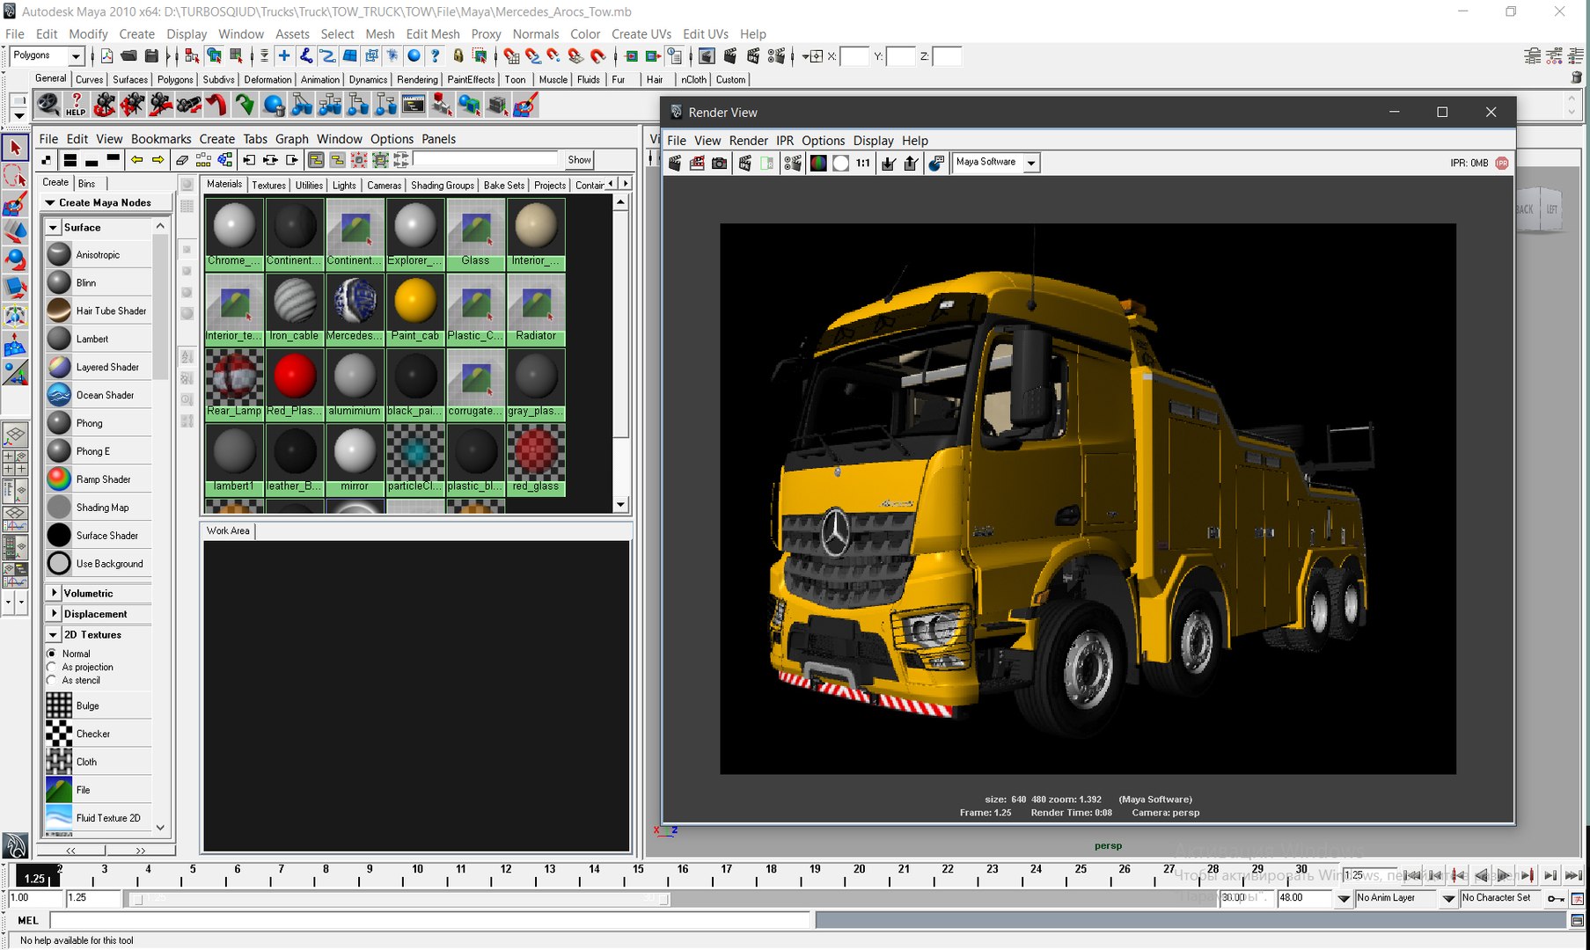Create a Blinn surface node
The image size is (1590, 950).
[x=99, y=282]
